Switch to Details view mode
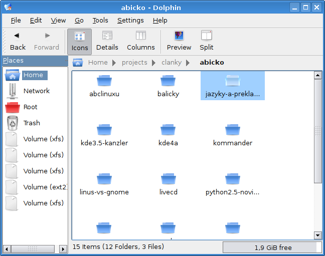This screenshot has width=325, height=256. pos(107,42)
